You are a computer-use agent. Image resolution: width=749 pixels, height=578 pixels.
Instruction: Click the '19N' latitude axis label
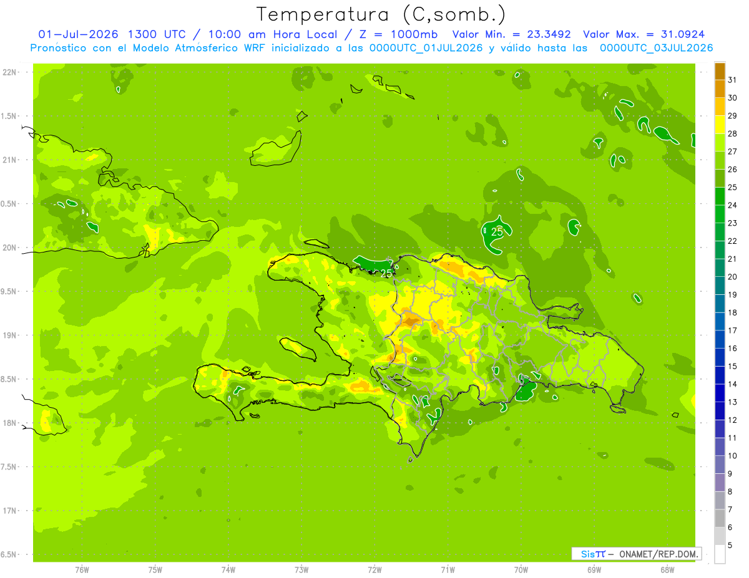[9, 335]
